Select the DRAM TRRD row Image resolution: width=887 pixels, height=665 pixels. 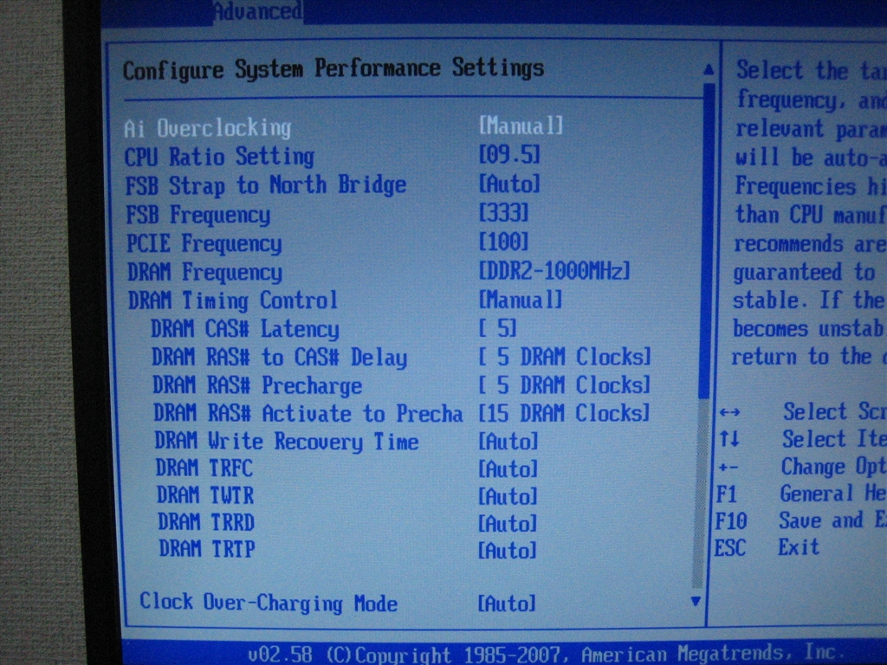tap(206, 522)
